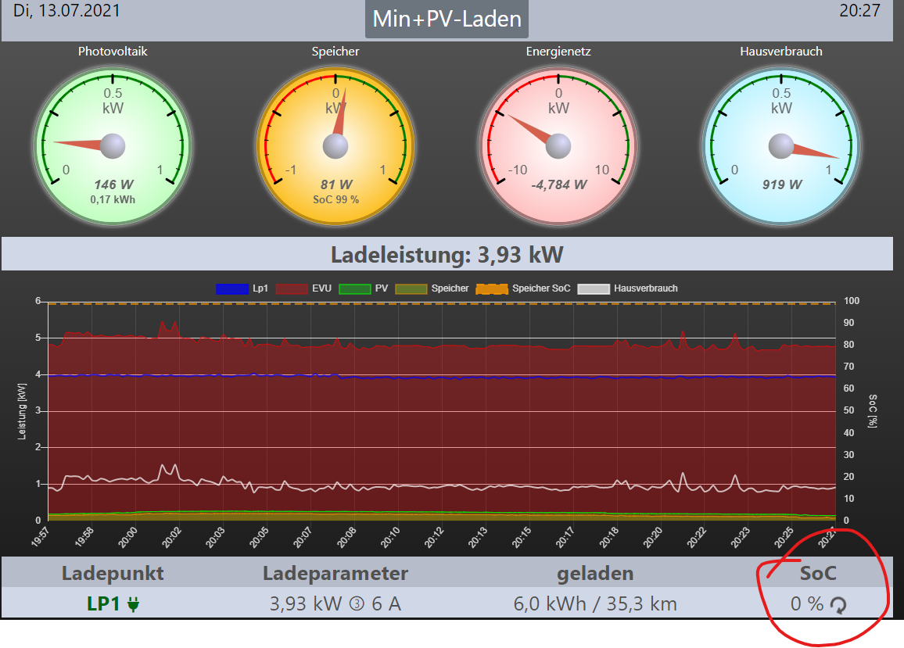904x648 pixels.
Task: Click the Ladeleistung 3,93 kW header bar
Action: click(x=447, y=255)
